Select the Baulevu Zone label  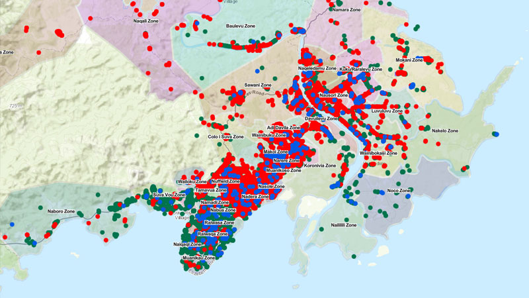click(241, 26)
